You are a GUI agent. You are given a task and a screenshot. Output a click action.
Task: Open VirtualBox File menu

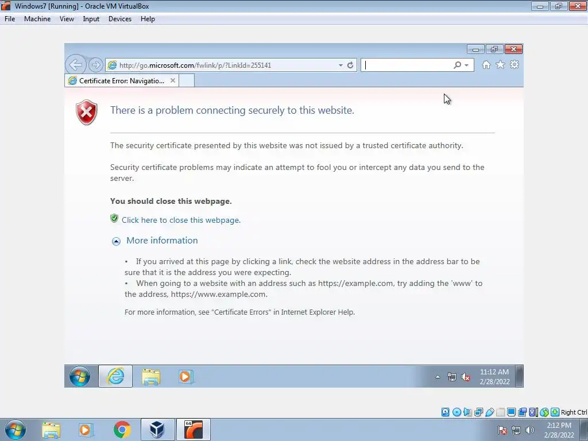[x=10, y=19]
